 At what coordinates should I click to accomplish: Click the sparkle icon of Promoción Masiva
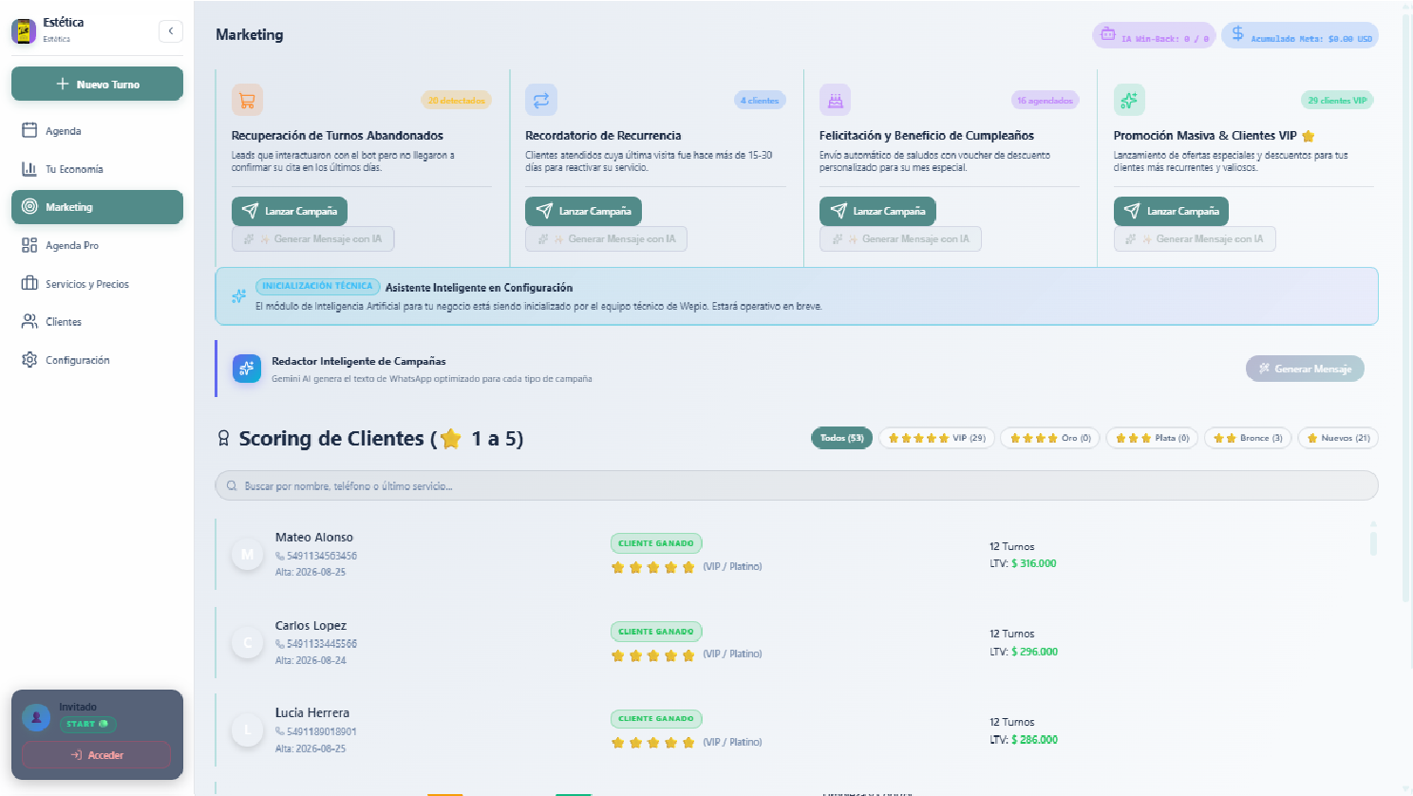coord(1129,100)
